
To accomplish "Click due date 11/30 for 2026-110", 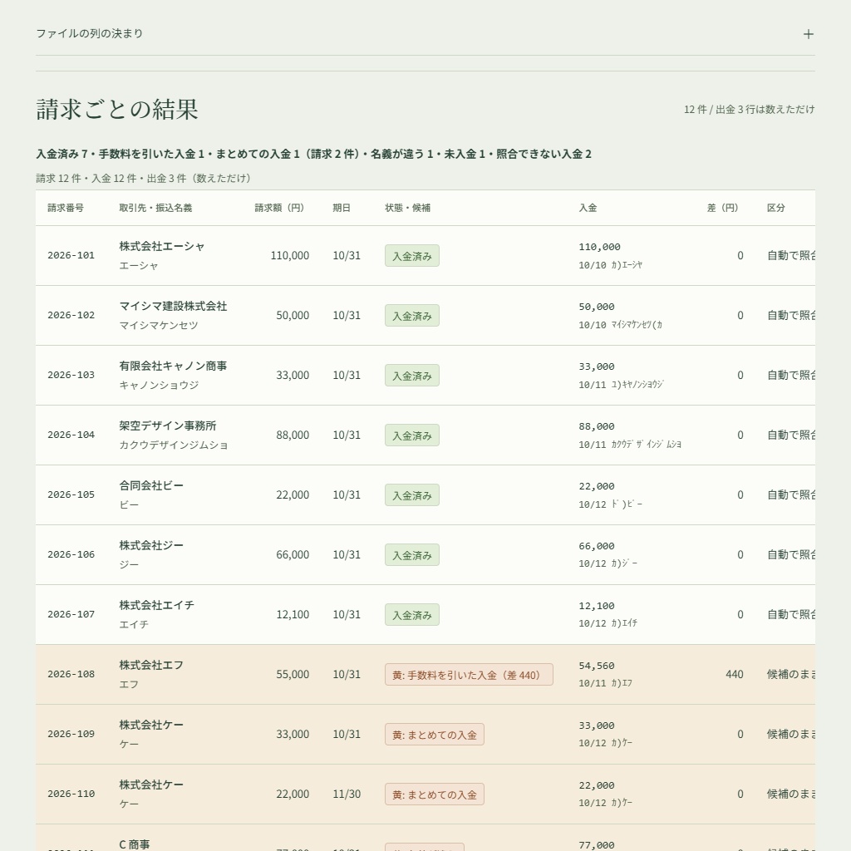I will tap(347, 794).
